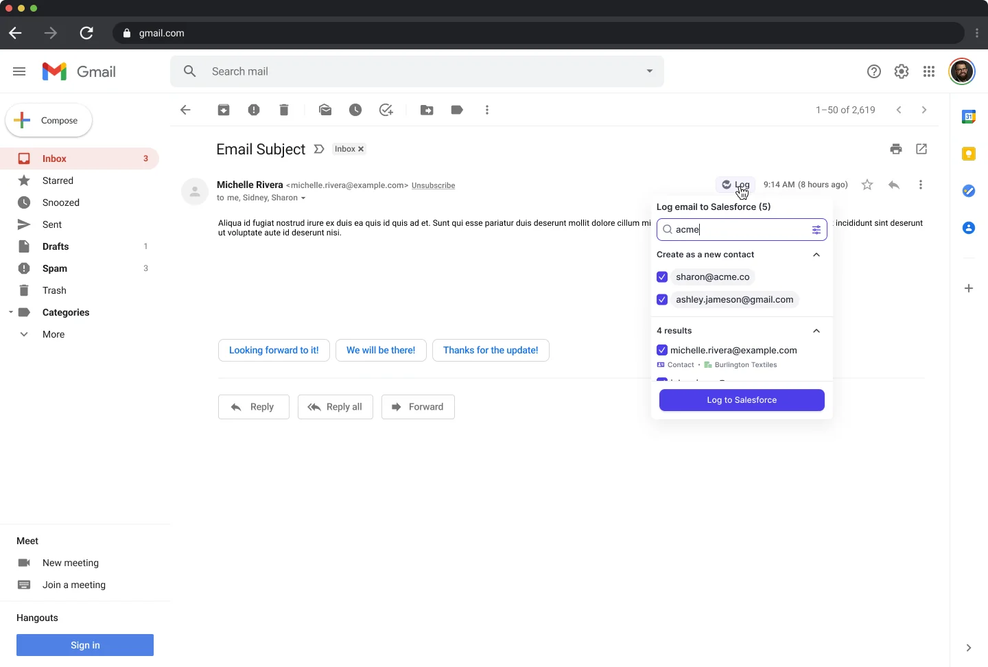
Task: Open the Inbox folder
Action: tap(80, 159)
